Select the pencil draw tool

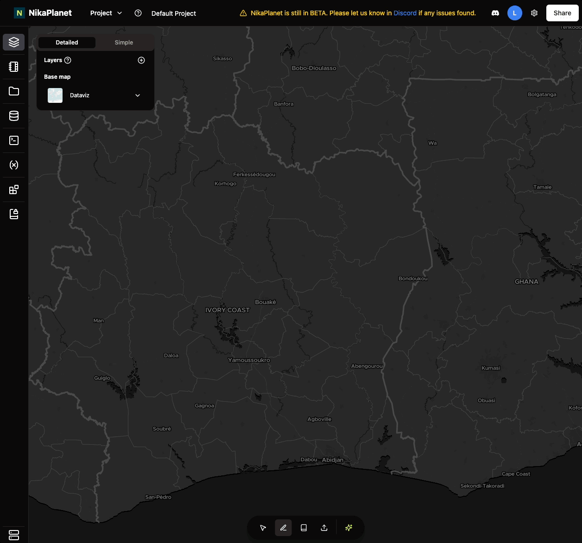(x=283, y=528)
